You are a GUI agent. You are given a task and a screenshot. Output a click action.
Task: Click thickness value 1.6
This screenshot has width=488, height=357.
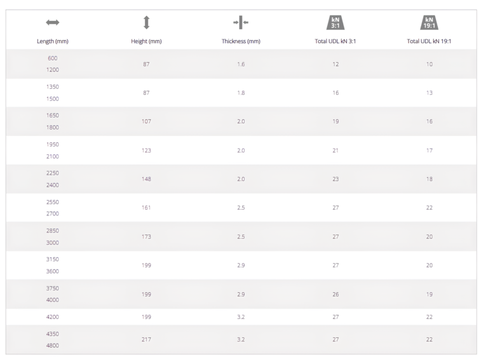[x=241, y=64]
